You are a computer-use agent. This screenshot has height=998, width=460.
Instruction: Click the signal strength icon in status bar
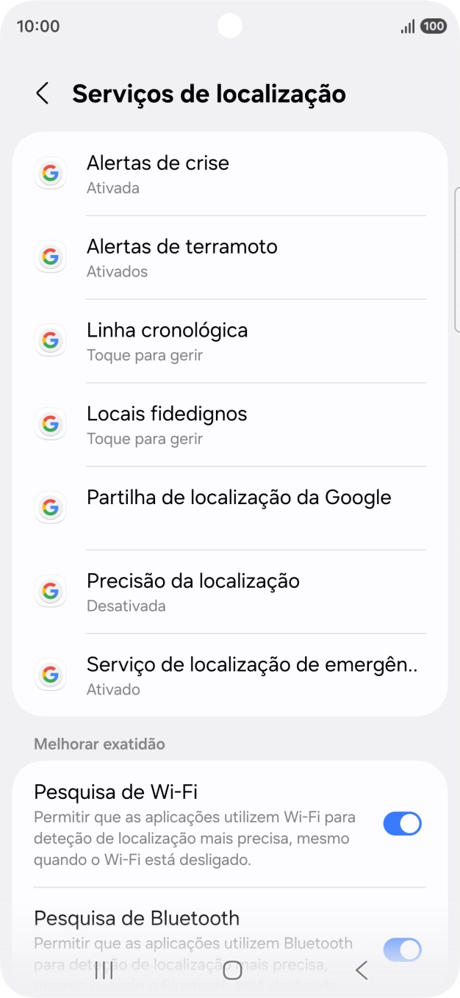(x=406, y=26)
